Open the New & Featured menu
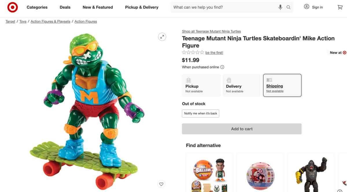Viewport: 347px width, 192px height. click(97, 7)
